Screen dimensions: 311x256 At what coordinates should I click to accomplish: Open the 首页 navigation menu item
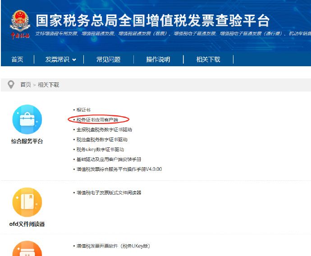pyautogui.click(x=17, y=59)
